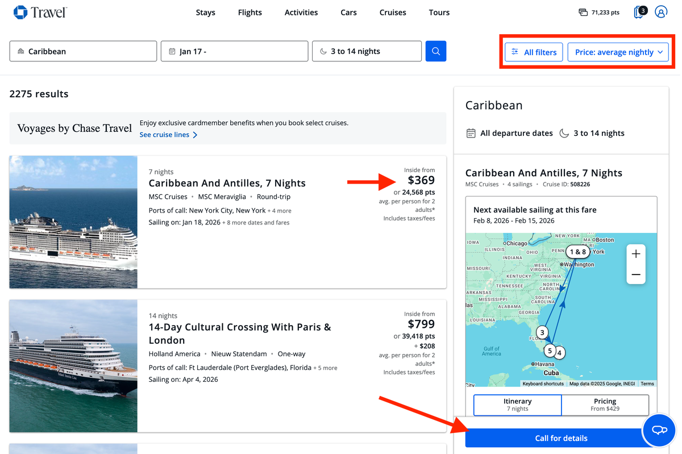Click the $369 inside price

(421, 180)
